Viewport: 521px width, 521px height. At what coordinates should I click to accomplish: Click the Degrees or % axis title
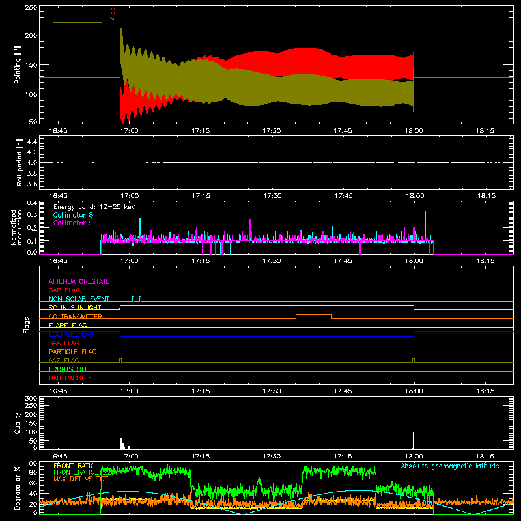click(x=18, y=488)
